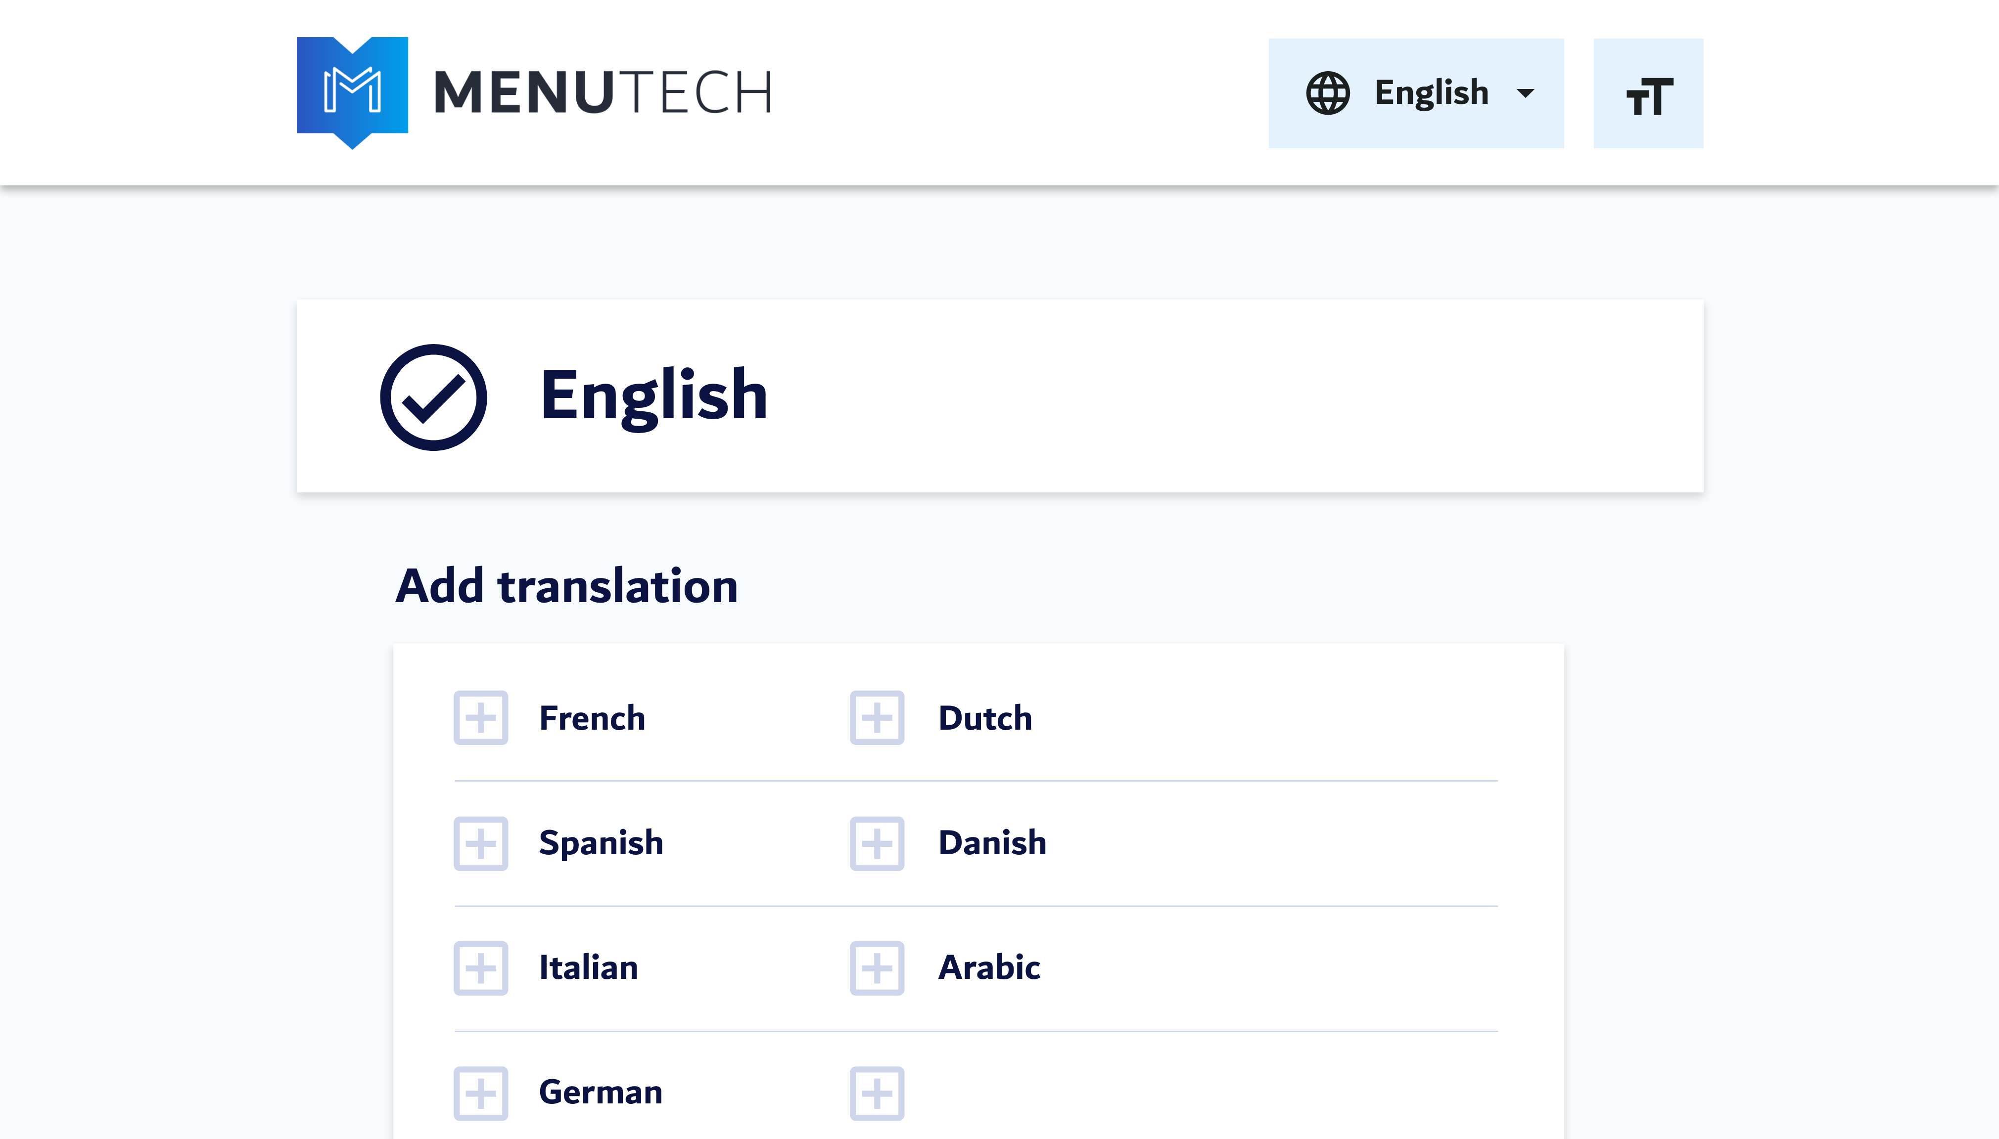Click the Add translation heading

coord(567,584)
